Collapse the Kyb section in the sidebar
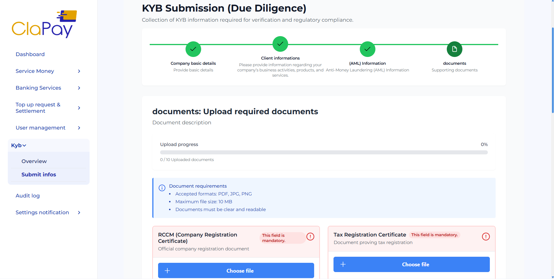Image resolution: width=554 pixels, height=279 pixels. coord(18,145)
